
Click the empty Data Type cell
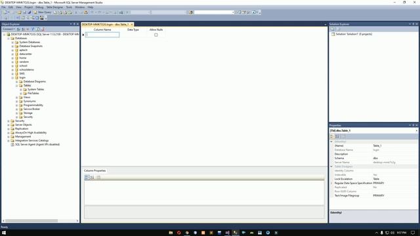[x=133, y=35]
